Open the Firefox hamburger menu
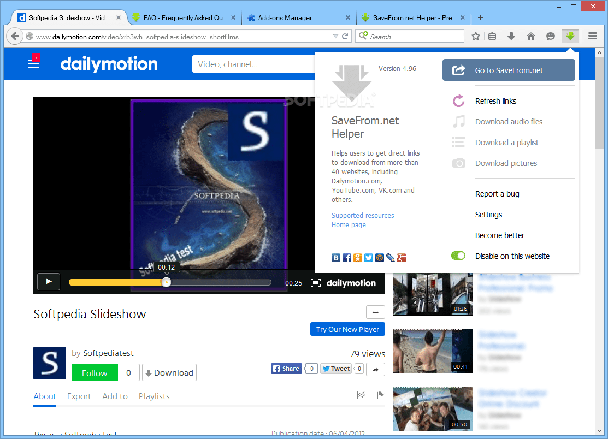The image size is (608, 439). pyautogui.click(x=593, y=36)
